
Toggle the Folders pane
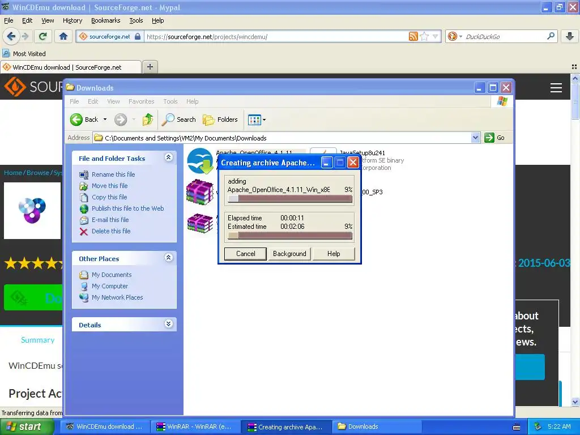(220, 120)
